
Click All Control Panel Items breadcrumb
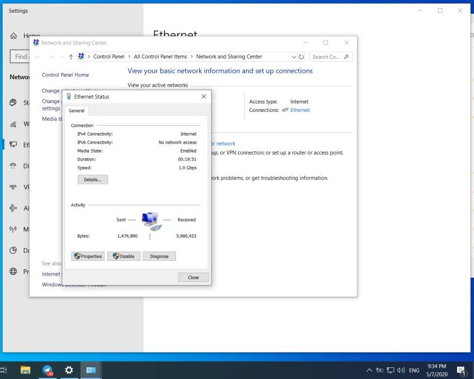[160, 56]
